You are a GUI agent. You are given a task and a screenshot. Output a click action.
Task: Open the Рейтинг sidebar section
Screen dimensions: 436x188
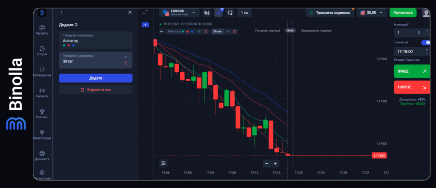[42, 114]
